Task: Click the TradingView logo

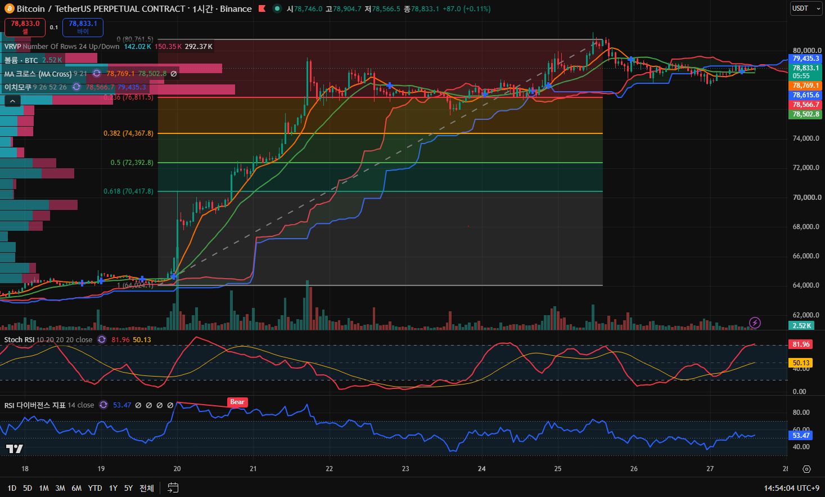Action: click(x=15, y=449)
